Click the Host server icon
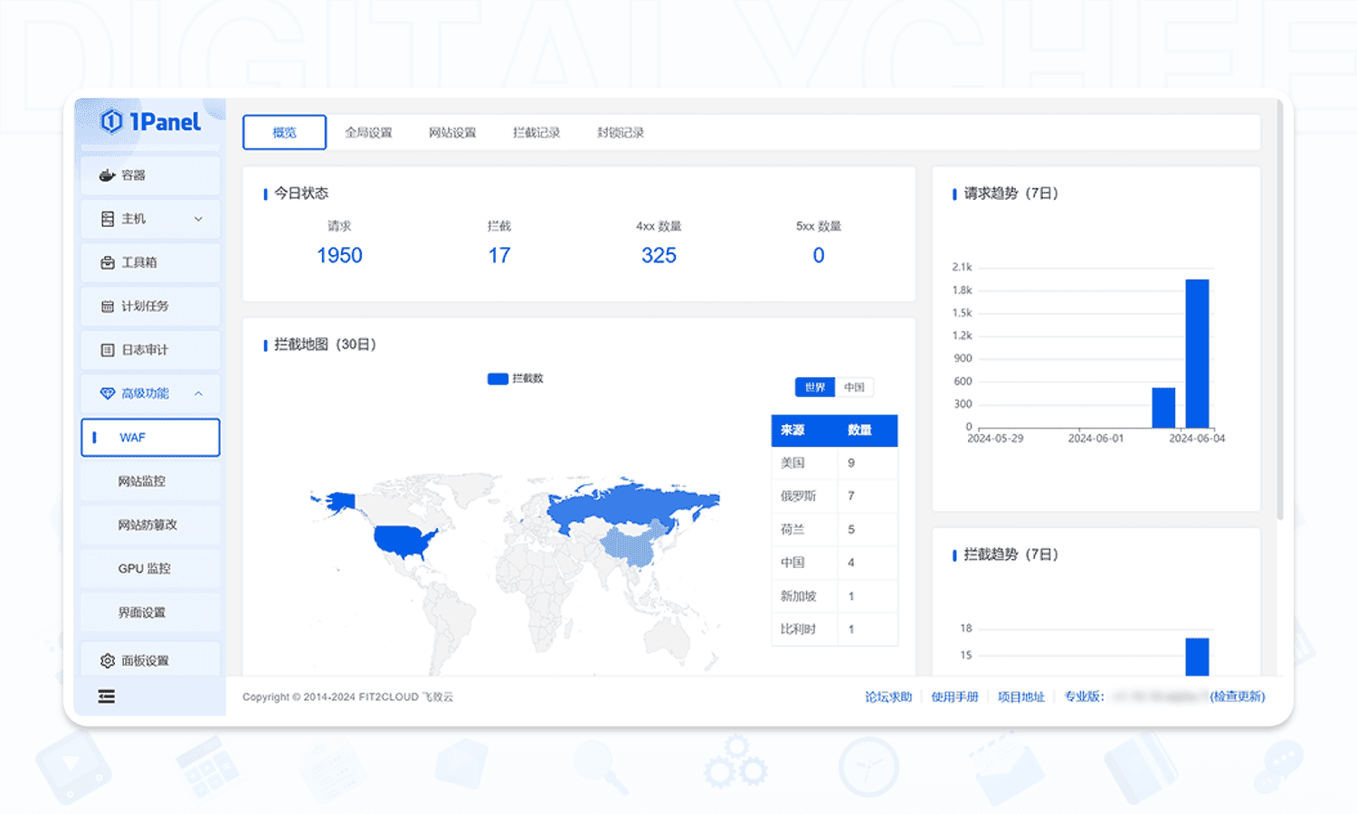Screen dimensions: 1357x814 (x=108, y=219)
